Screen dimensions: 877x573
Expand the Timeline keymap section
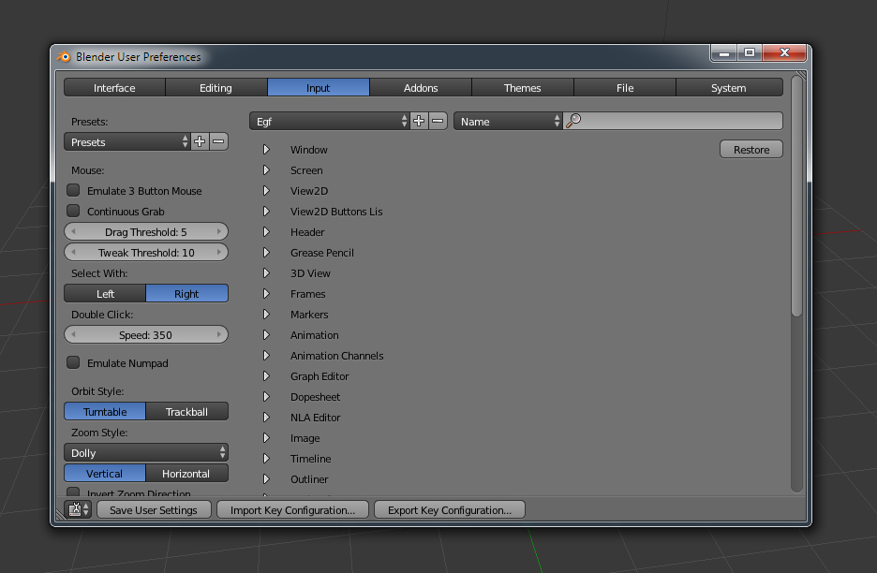(266, 459)
